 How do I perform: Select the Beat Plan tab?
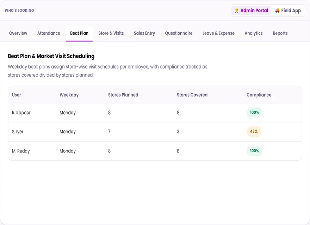pos(79,33)
